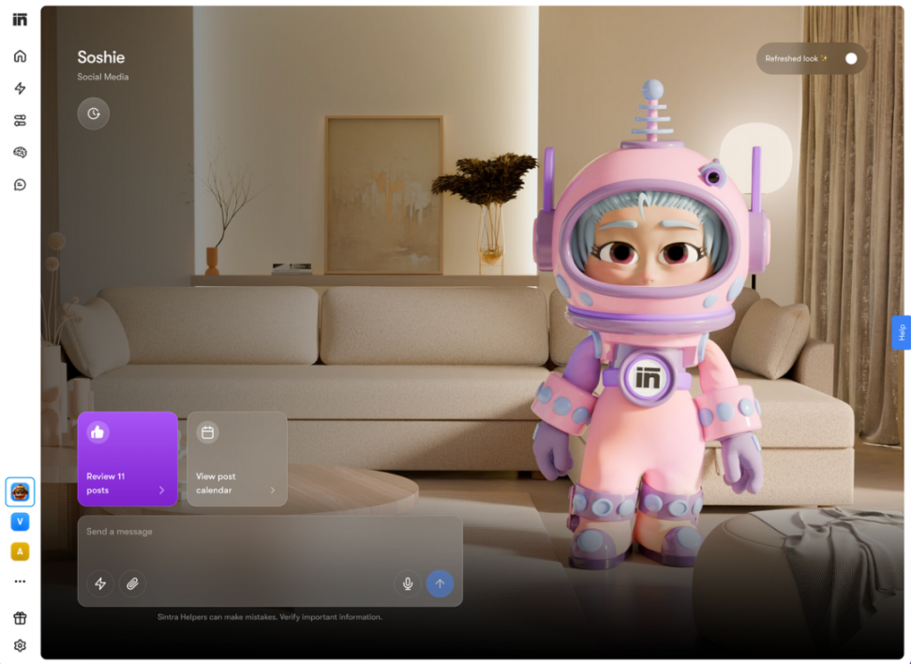911x664 pixels.
Task: Open the brain knowledge icon in the sidebar
Action: coord(20,152)
